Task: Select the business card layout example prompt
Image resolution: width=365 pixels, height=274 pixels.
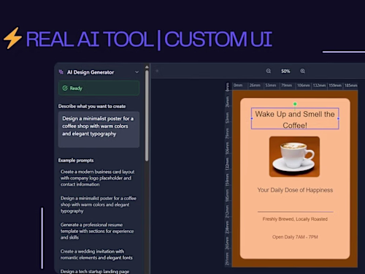Action: coord(97,178)
